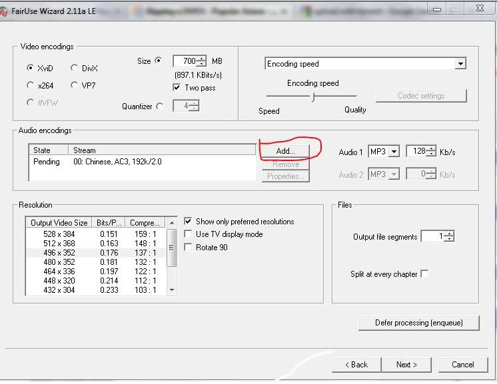The image size is (497, 384).
Task: Enable Split at every chapter
Action: tap(424, 274)
